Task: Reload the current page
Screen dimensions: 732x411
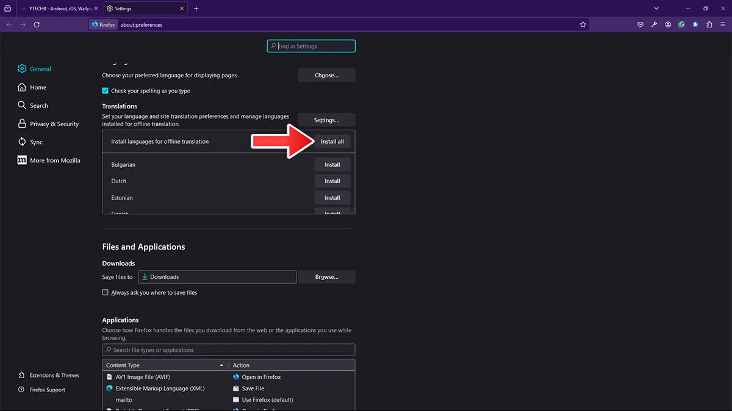Action: pyautogui.click(x=37, y=24)
